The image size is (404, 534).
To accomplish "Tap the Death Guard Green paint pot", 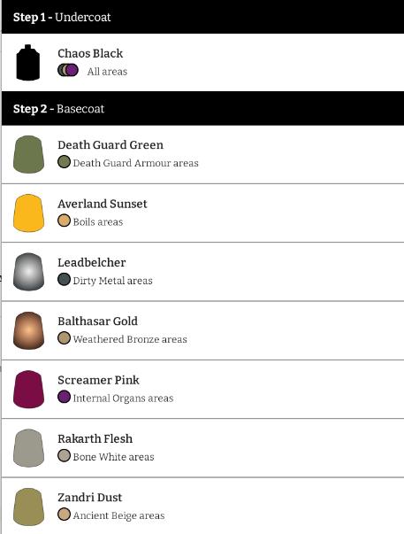I will [x=28, y=154].
